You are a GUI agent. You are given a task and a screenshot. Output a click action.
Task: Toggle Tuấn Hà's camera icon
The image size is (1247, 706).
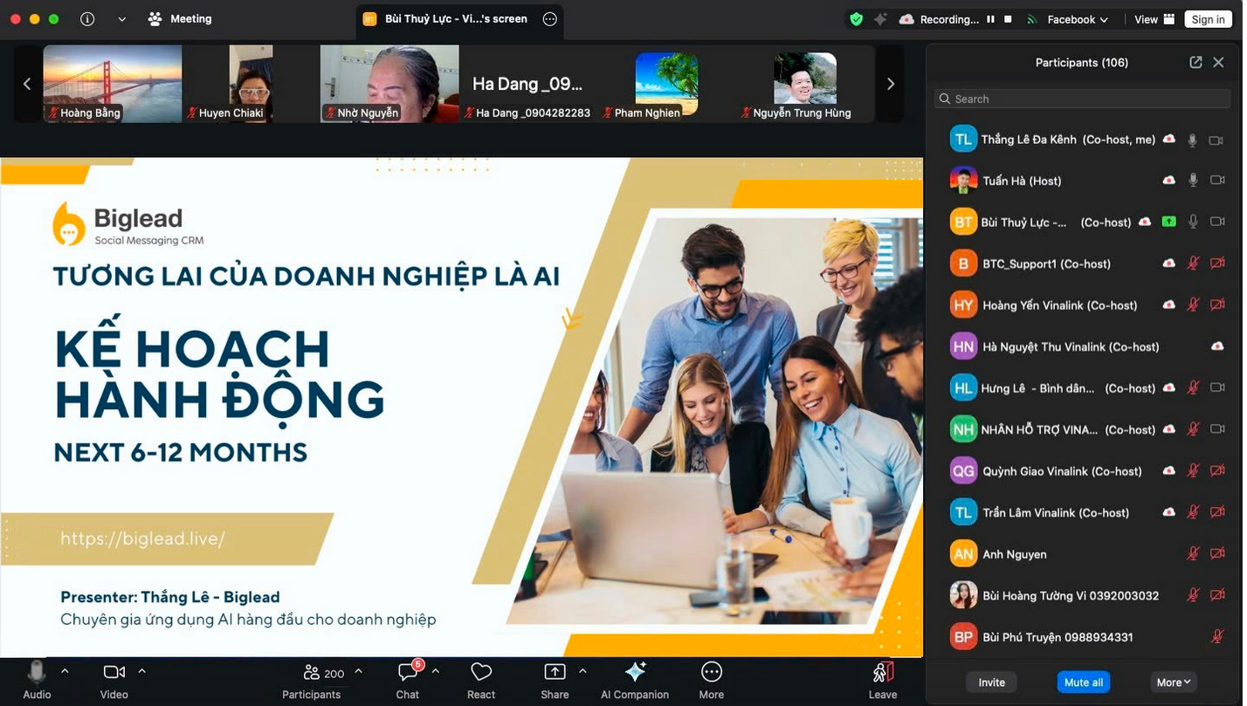(x=1217, y=180)
